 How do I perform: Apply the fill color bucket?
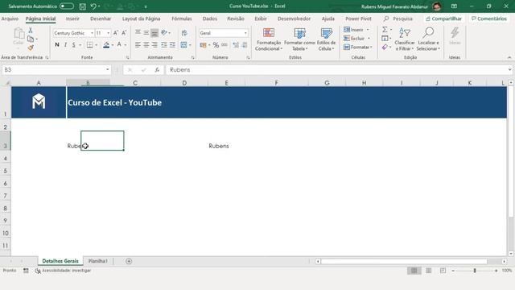point(106,45)
